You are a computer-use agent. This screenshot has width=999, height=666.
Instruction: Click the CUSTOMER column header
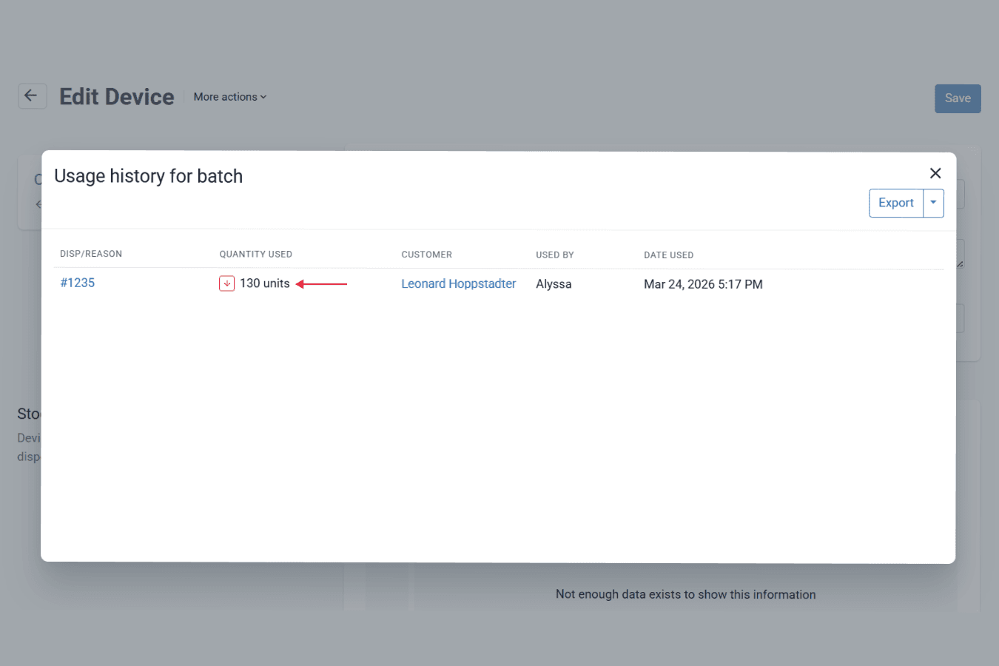(x=426, y=255)
